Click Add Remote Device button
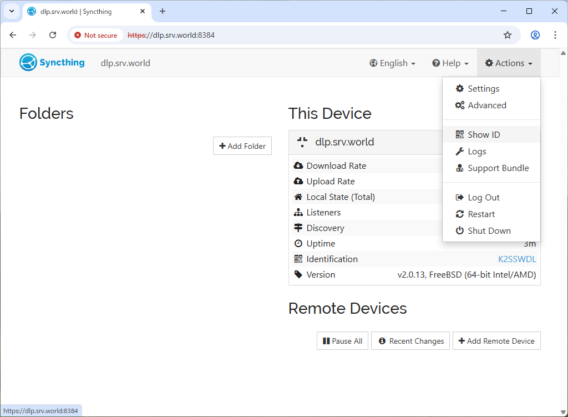The image size is (568, 417). (496, 341)
